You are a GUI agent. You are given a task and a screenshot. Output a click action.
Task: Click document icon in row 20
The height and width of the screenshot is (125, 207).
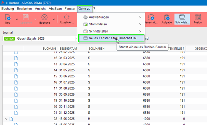(x=16, y=107)
